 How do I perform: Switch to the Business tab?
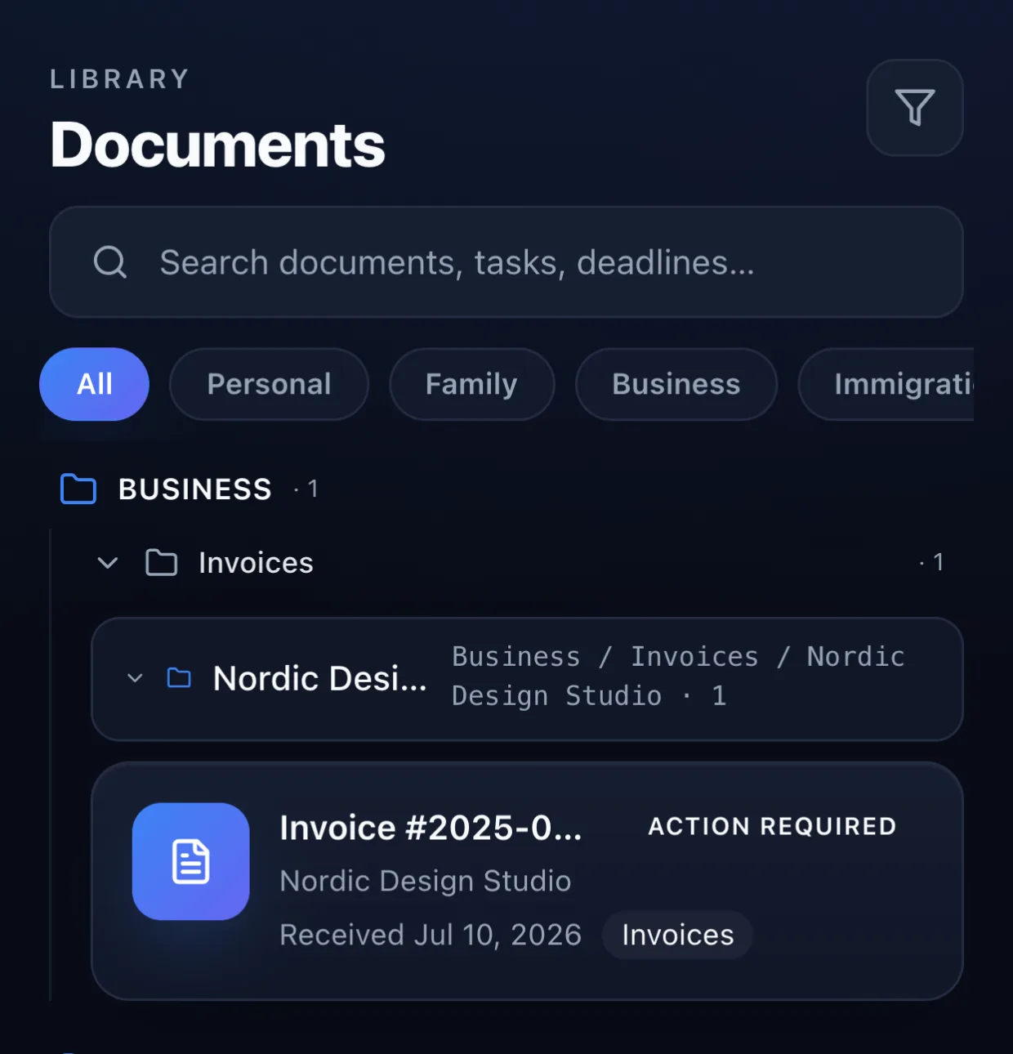676,384
